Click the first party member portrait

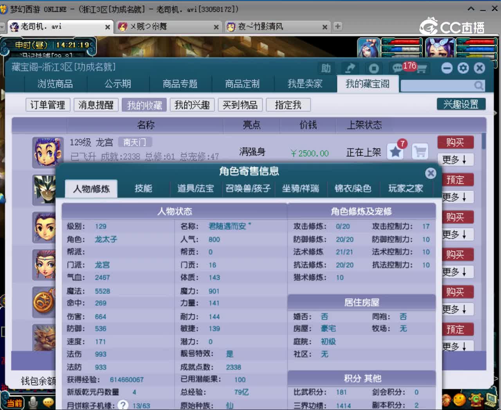click(x=368, y=48)
